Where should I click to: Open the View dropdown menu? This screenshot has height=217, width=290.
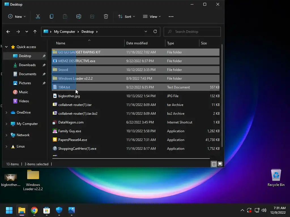click(152, 17)
